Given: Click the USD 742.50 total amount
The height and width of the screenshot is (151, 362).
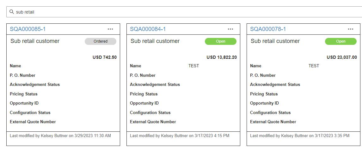Looking at the screenshot, I should tap(104, 57).
